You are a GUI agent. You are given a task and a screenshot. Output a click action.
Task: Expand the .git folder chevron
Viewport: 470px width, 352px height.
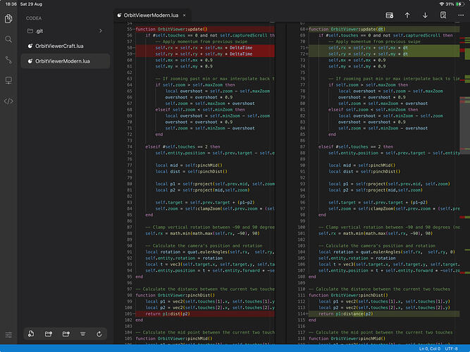(101, 30)
